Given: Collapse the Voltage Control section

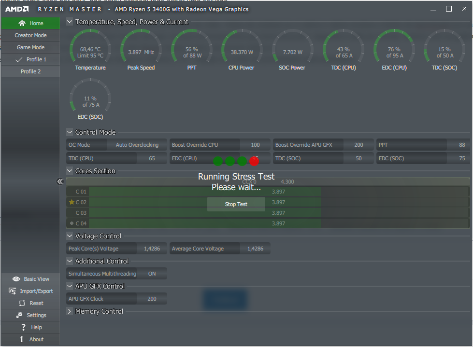Looking at the screenshot, I should pyautogui.click(x=70, y=236).
